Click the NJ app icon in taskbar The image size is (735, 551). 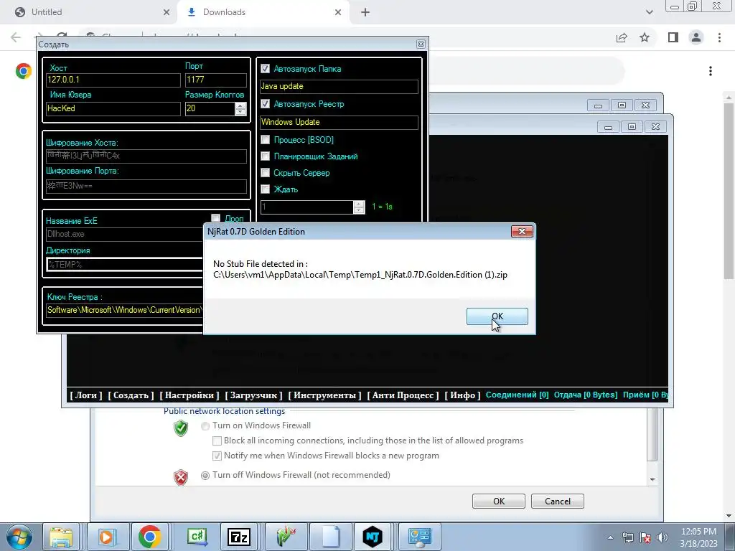(x=373, y=537)
